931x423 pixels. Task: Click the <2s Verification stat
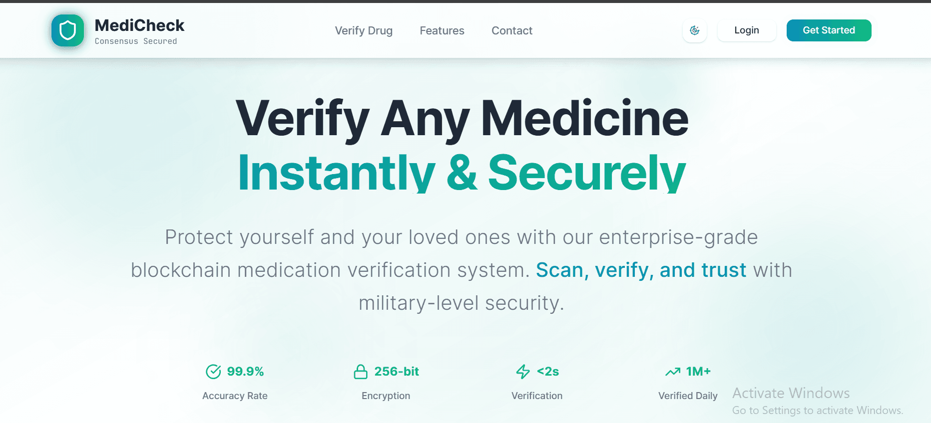pyautogui.click(x=536, y=383)
